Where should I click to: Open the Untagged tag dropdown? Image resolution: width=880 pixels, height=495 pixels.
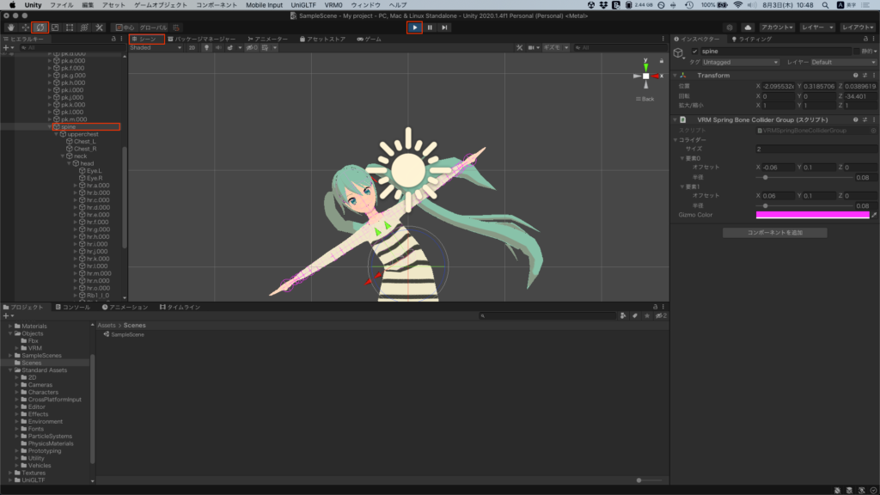click(x=741, y=63)
